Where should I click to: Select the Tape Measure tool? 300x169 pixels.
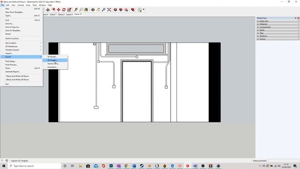(x=76, y=9)
